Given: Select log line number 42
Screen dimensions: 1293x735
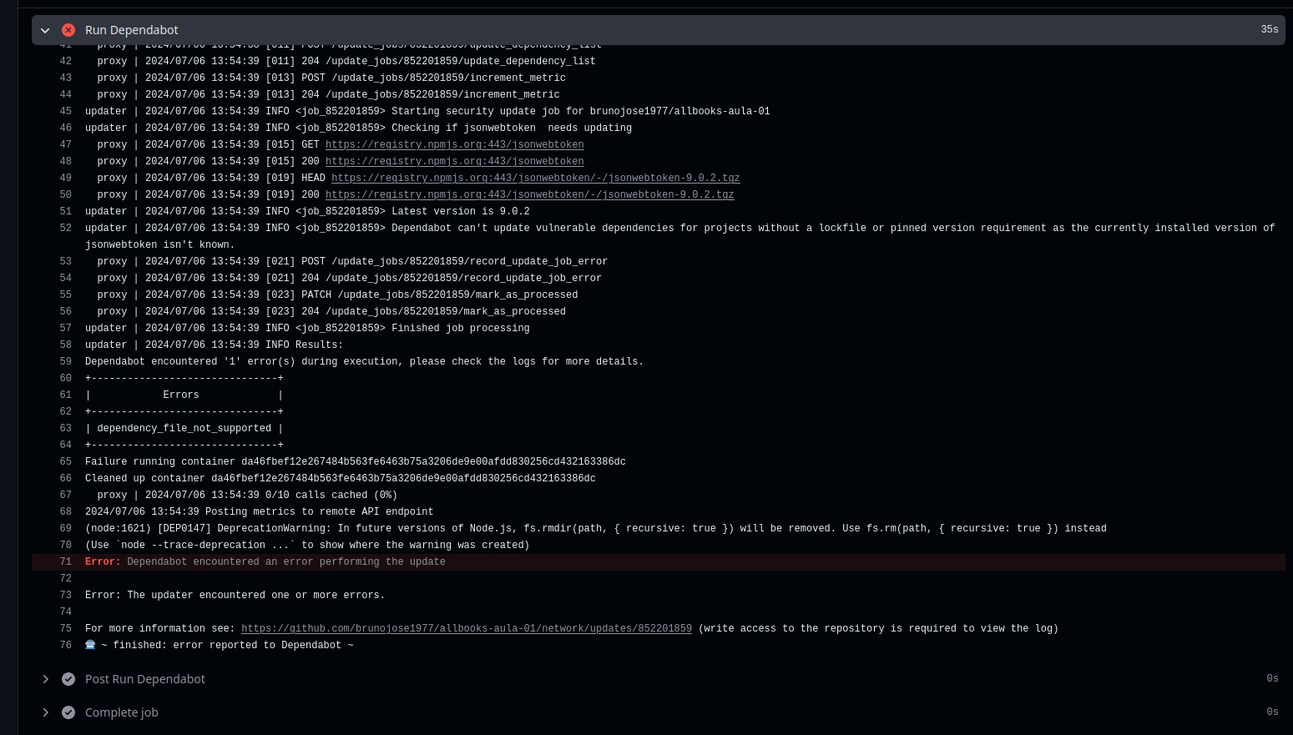Looking at the screenshot, I should 66,61.
